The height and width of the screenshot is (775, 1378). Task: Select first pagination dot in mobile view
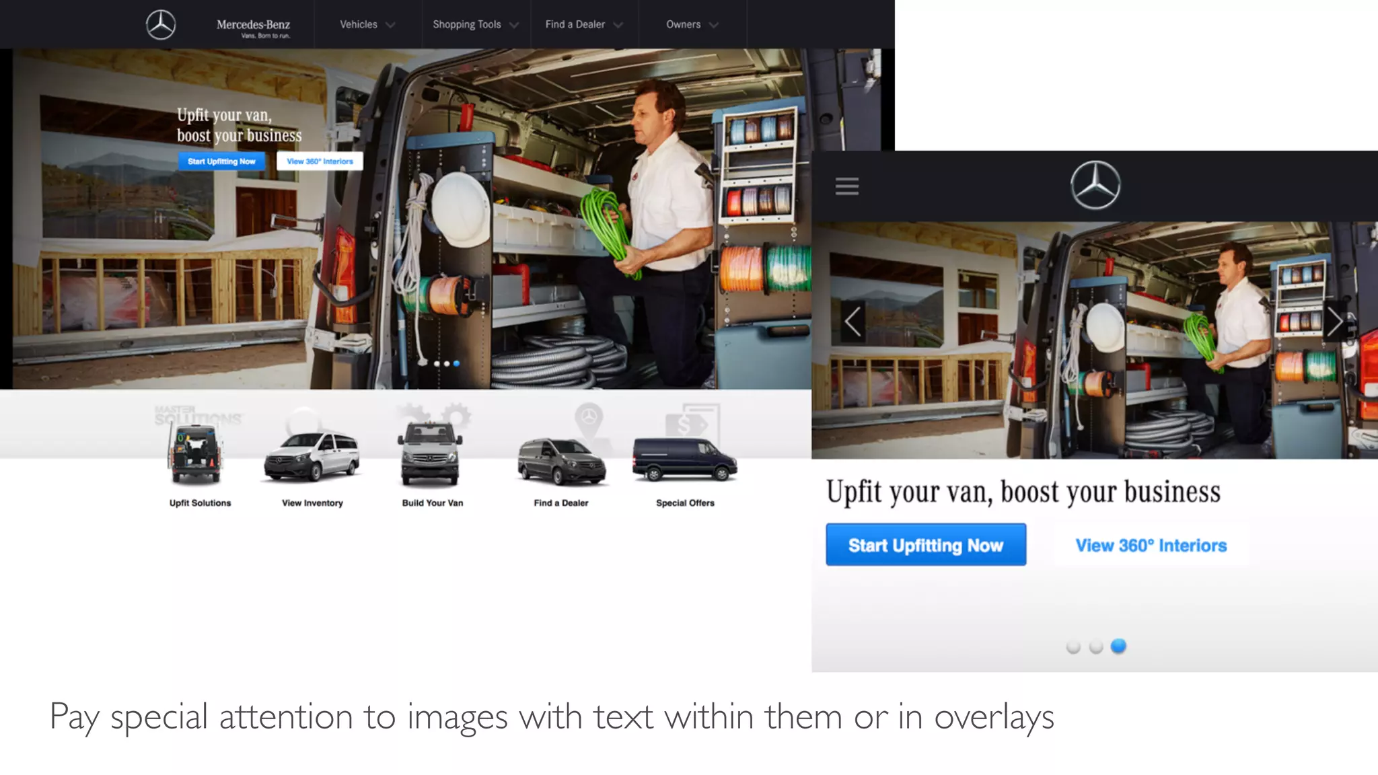point(1074,647)
